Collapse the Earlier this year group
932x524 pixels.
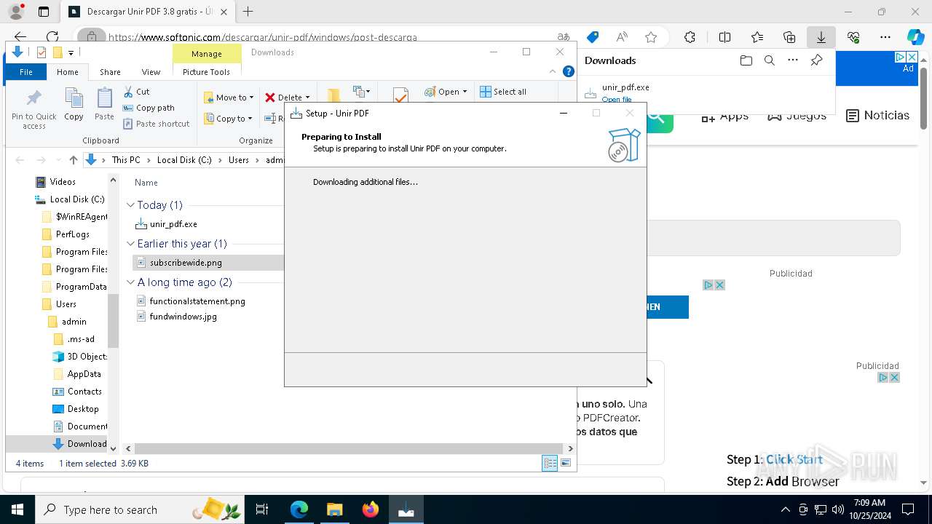click(x=131, y=244)
